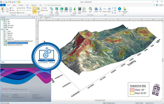The image size is (164, 104).
Task: Select the Text insert tool
Action: (x=100, y=10)
